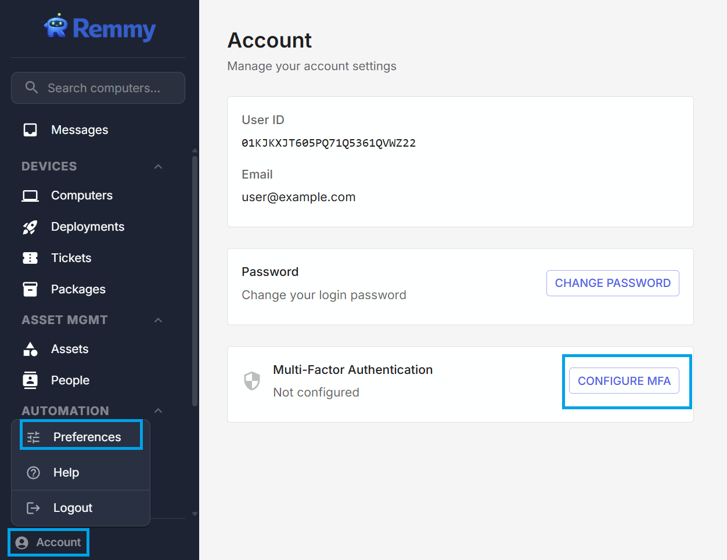Click the Account button at sidebar bottom

pos(49,543)
